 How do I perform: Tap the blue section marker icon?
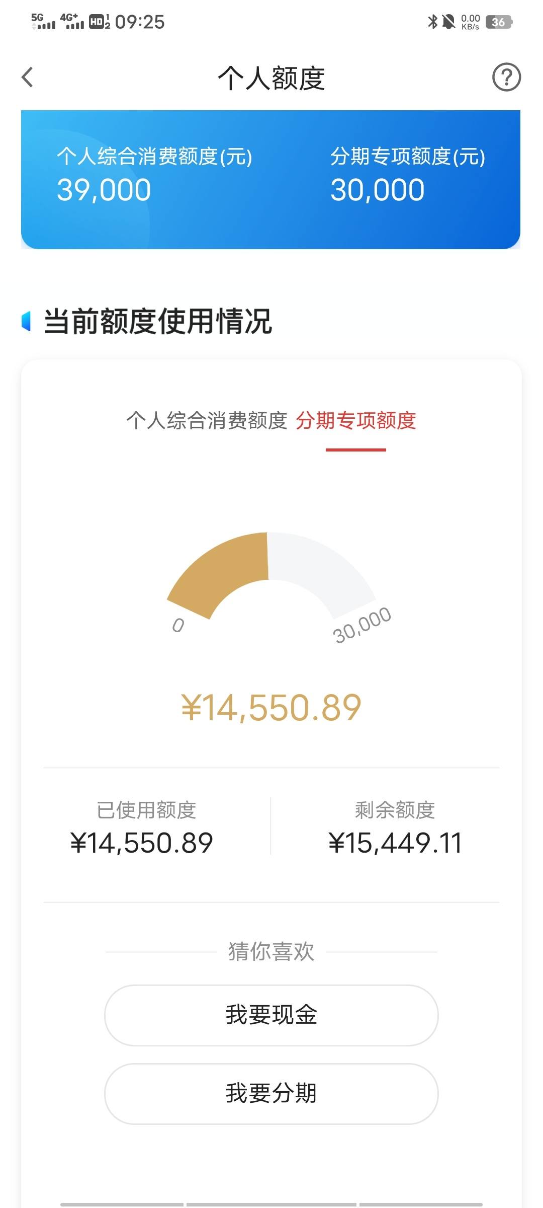[x=26, y=321]
